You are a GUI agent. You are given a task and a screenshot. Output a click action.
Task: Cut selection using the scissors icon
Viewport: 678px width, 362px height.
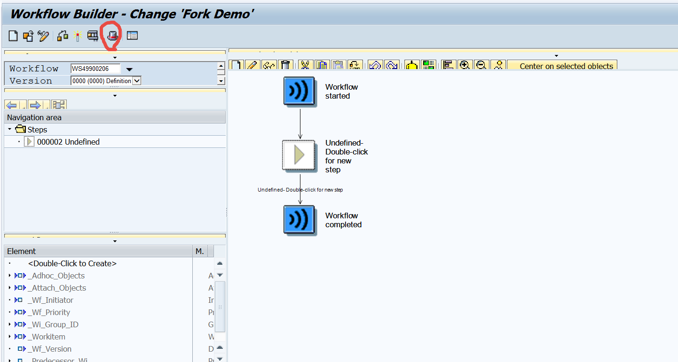click(306, 65)
